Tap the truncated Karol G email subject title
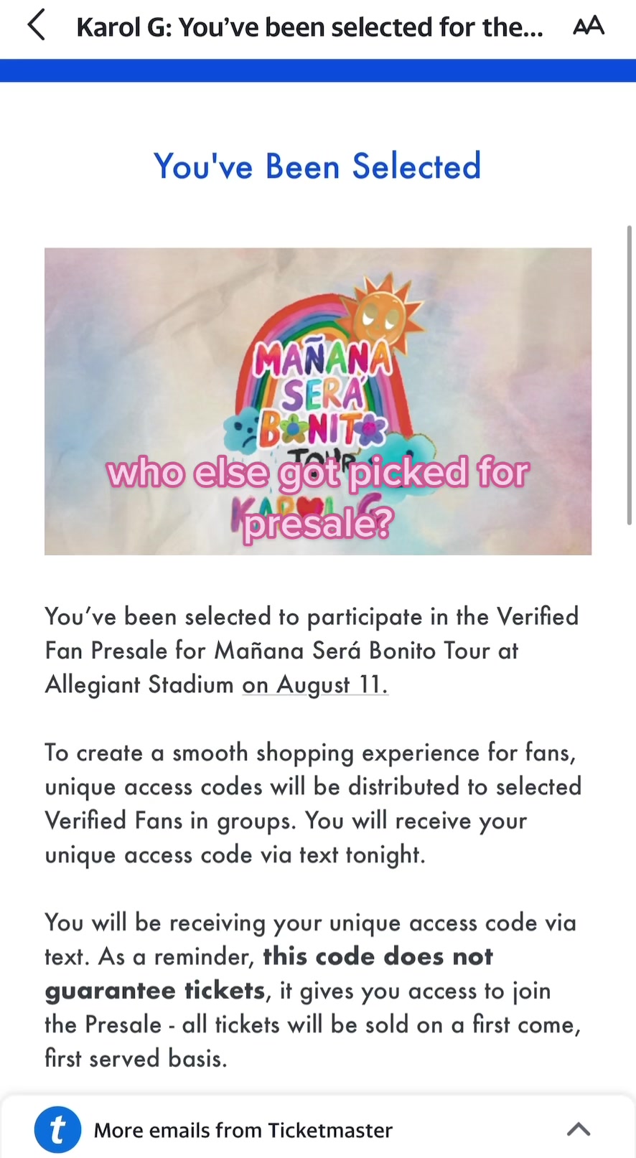636x1158 pixels. (309, 27)
